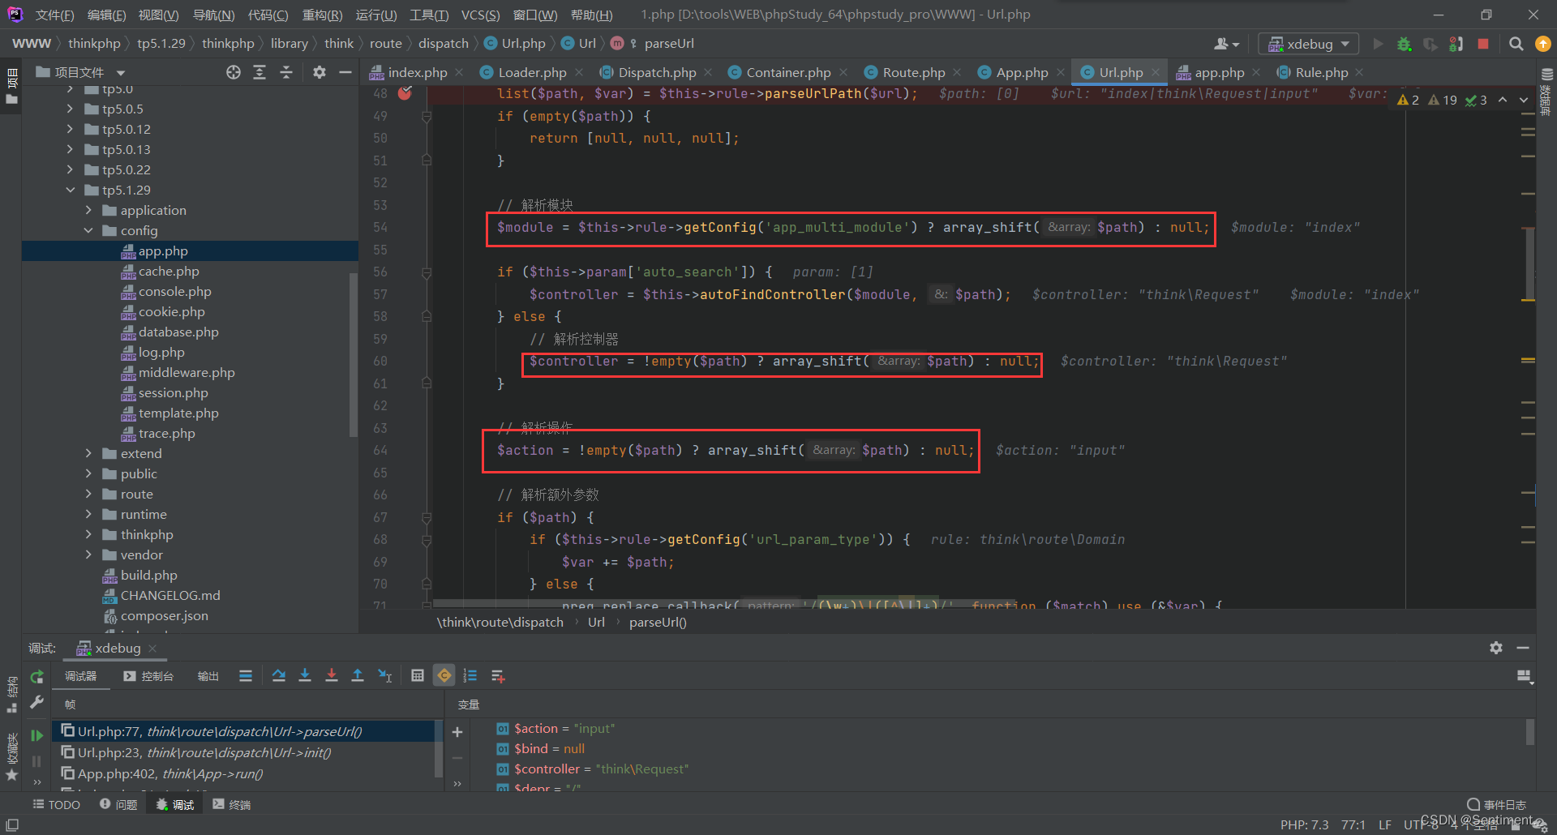Open the 重构(R) menu
The height and width of the screenshot is (835, 1557).
point(322,15)
